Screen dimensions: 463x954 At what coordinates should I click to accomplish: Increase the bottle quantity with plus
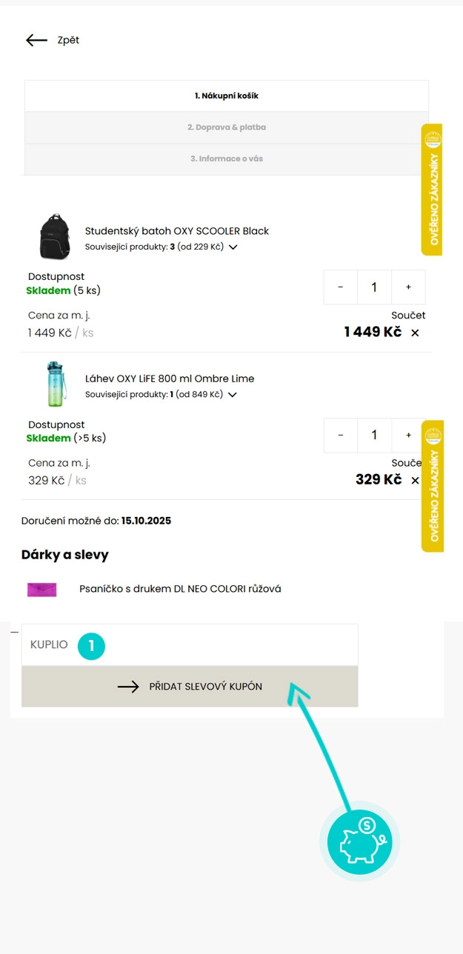point(408,436)
